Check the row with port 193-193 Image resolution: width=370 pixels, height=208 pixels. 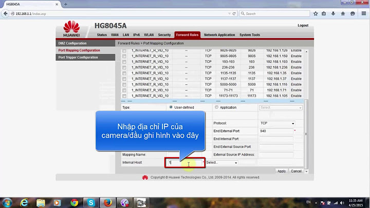pyautogui.click(x=124, y=62)
